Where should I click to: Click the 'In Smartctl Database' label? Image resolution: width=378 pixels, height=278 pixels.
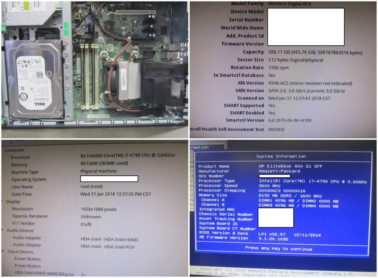tap(238, 75)
